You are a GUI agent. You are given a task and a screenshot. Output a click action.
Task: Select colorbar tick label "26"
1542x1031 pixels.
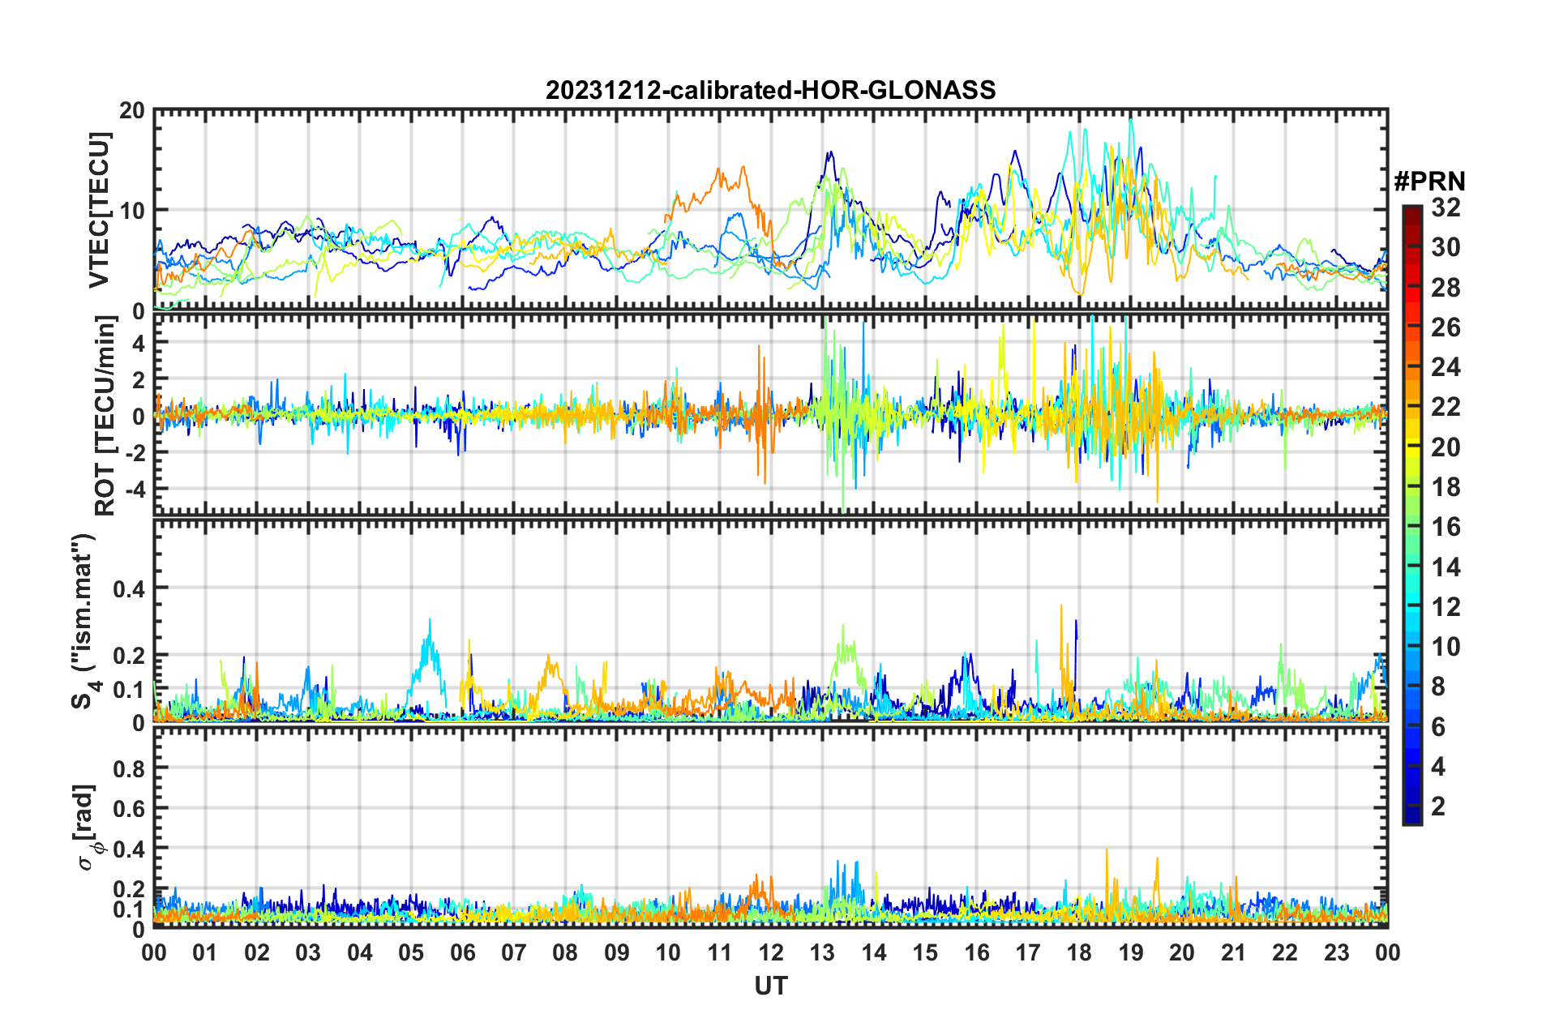point(1446,327)
